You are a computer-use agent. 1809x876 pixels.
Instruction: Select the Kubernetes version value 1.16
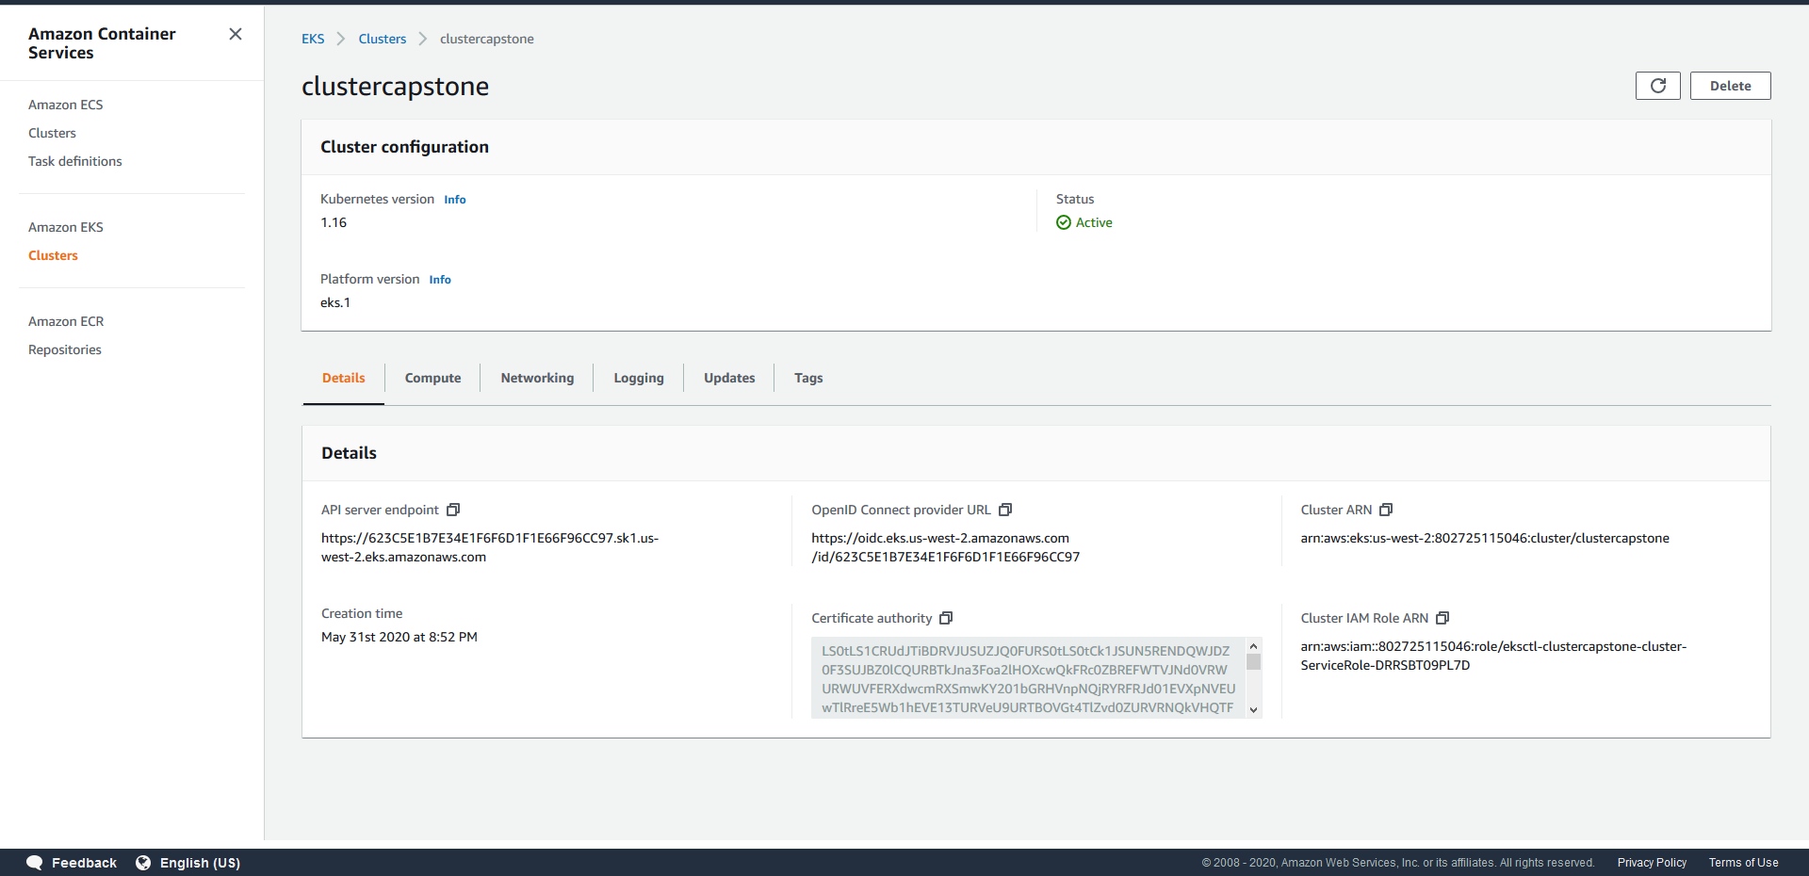click(x=334, y=222)
